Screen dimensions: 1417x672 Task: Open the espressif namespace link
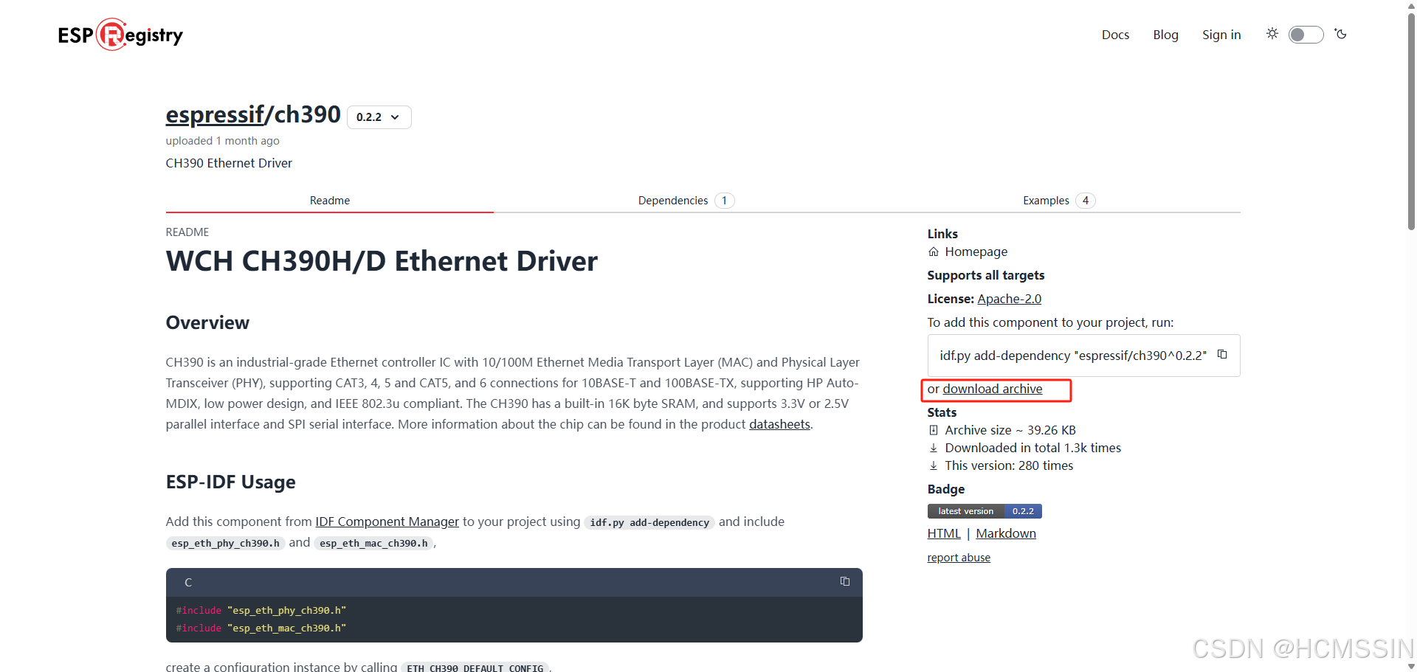click(x=215, y=114)
